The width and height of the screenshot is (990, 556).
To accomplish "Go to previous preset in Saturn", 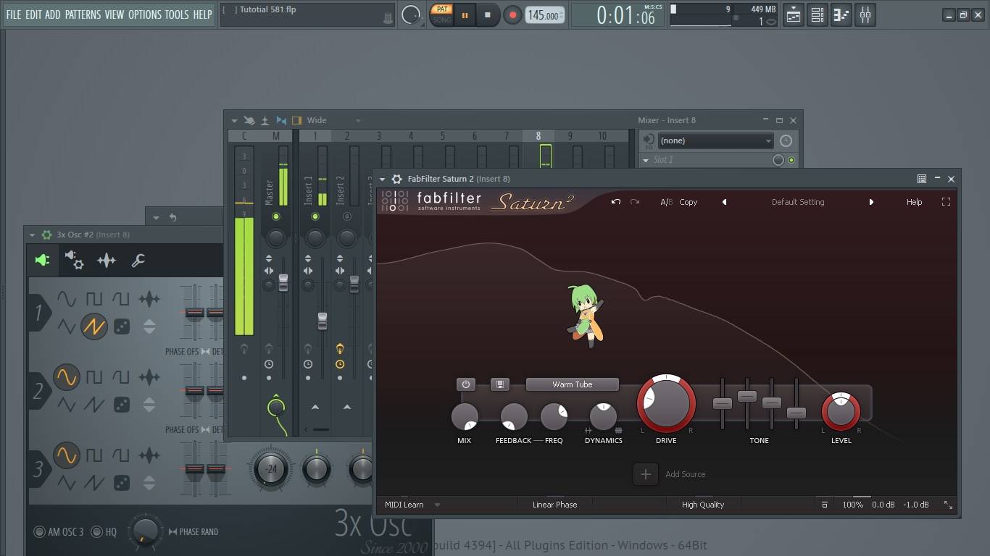I will [x=724, y=202].
